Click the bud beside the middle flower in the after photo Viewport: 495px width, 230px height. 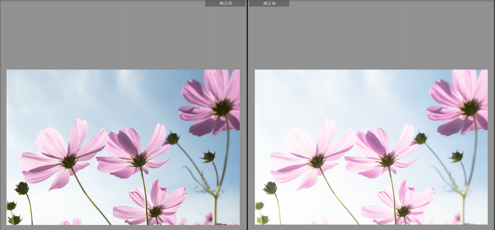point(421,138)
